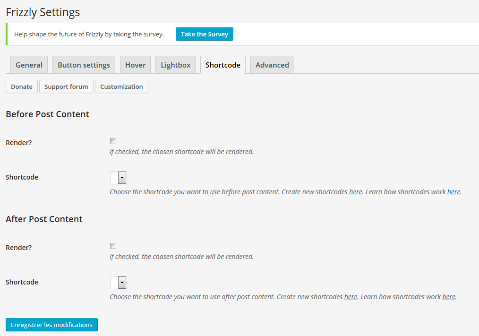Open Shortcode dropdown for After Post Content
The width and height of the screenshot is (479, 336).
click(118, 283)
